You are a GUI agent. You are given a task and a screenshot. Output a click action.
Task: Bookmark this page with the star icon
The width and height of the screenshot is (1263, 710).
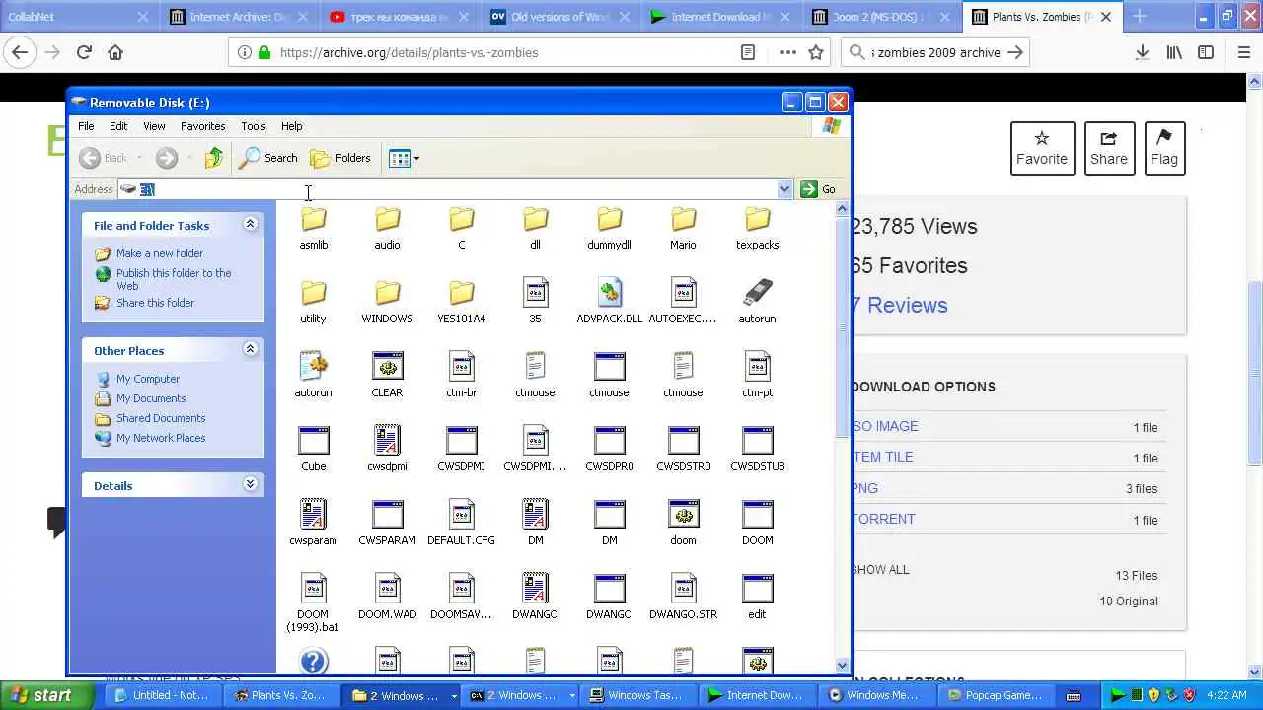(816, 52)
